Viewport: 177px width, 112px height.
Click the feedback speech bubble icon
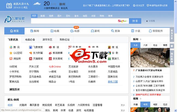(x=148, y=5)
